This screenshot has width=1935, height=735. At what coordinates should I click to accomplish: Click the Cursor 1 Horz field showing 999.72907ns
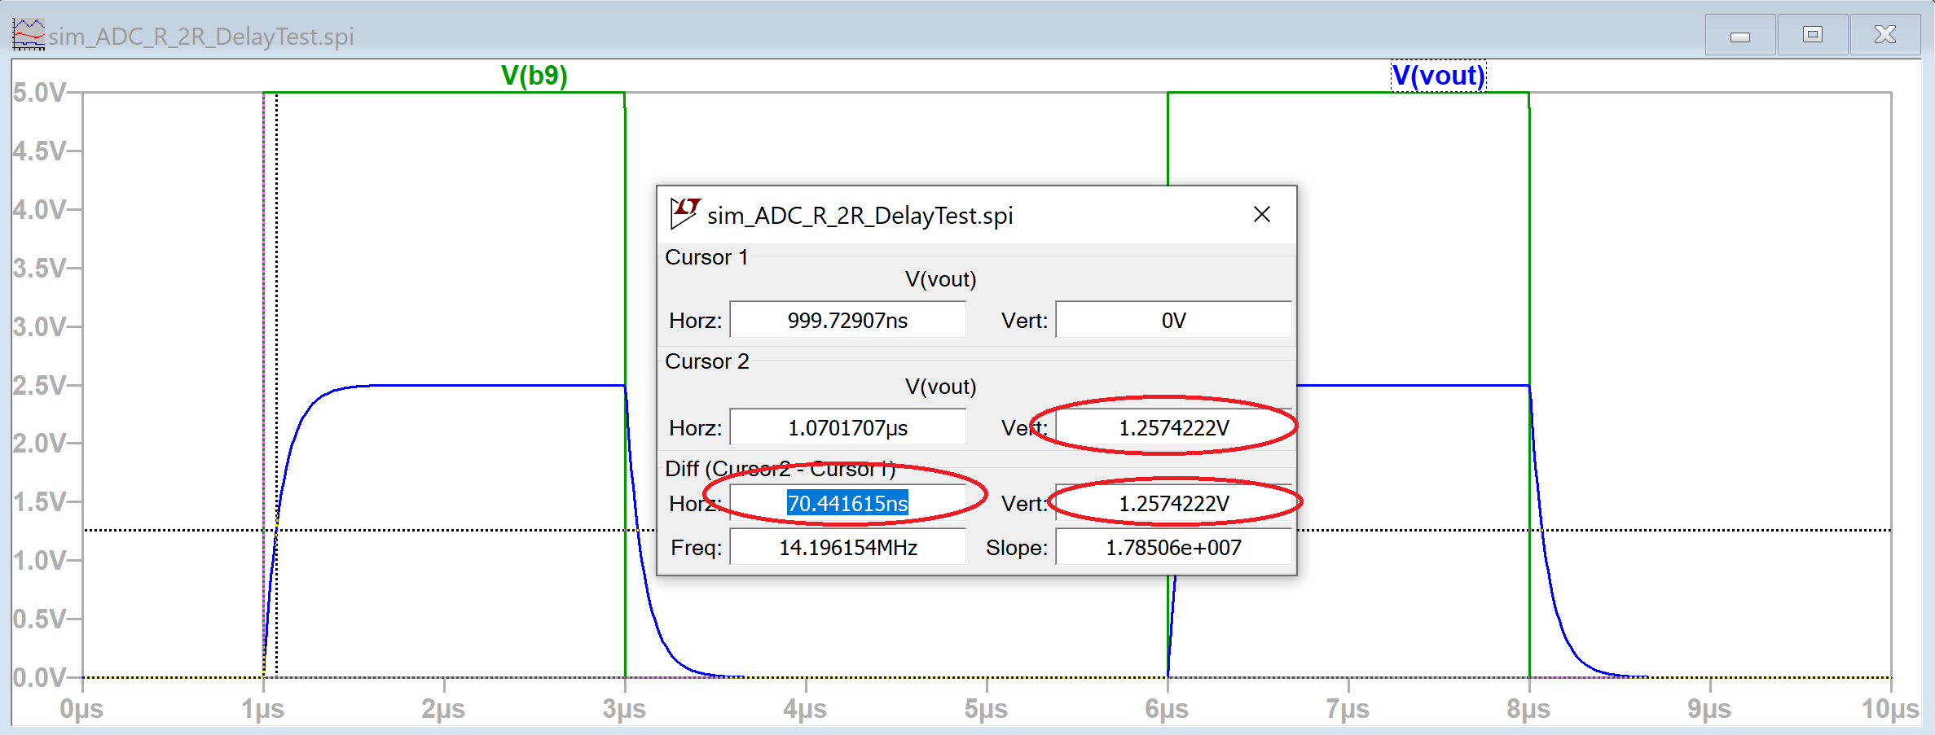click(847, 320)
